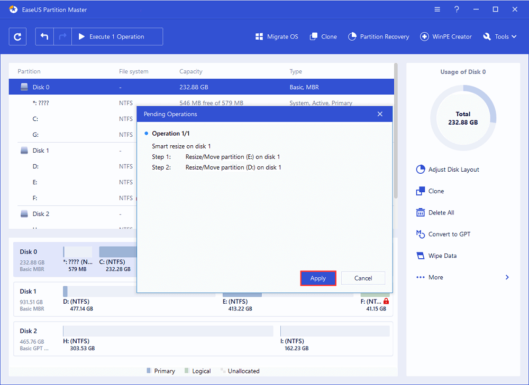This screenshot has height=385, width=529.
Task: Click the redo arrow icon
Action: [62, 37]
